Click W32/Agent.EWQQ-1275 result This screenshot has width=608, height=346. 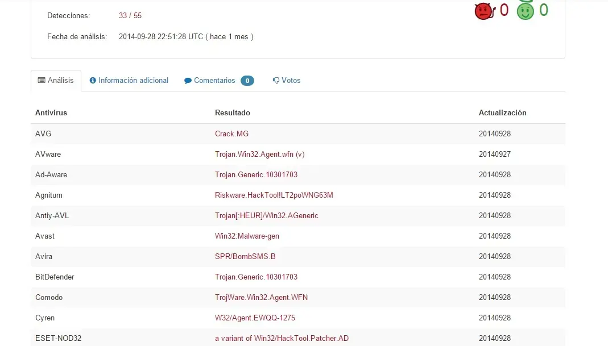[255, 318]
